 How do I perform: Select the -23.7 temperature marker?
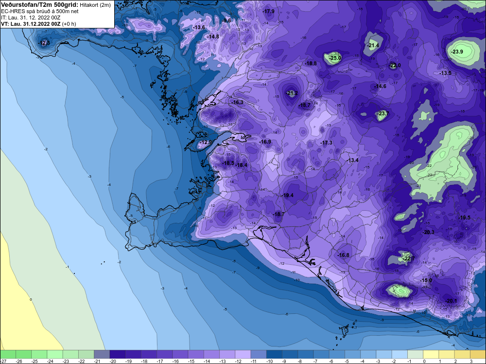383,113
